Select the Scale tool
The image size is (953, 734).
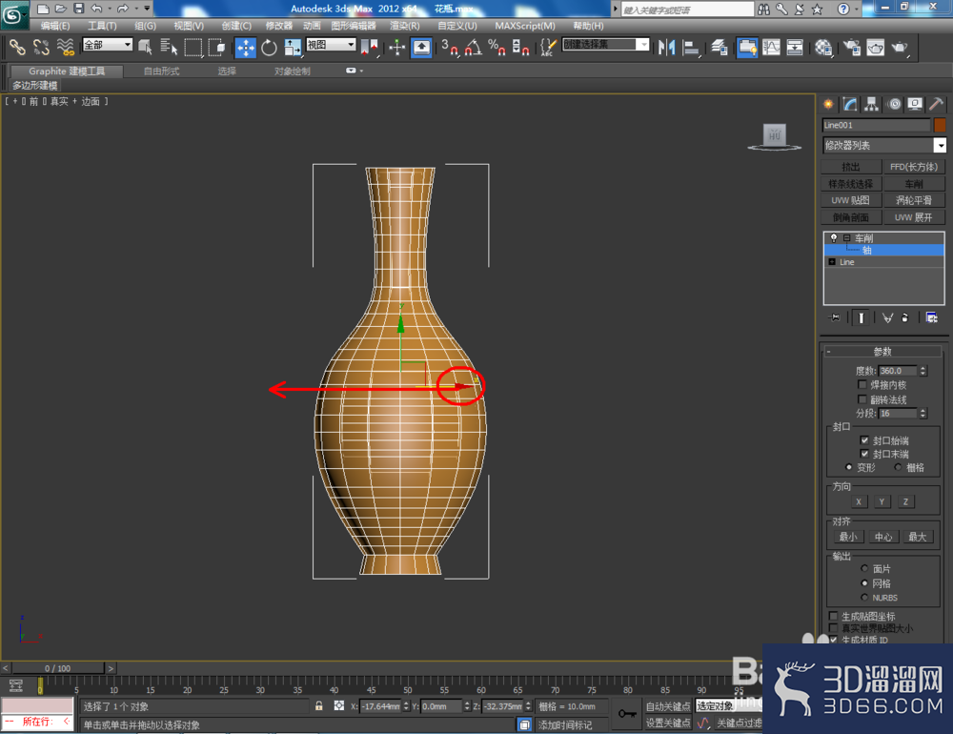point(293,48)
